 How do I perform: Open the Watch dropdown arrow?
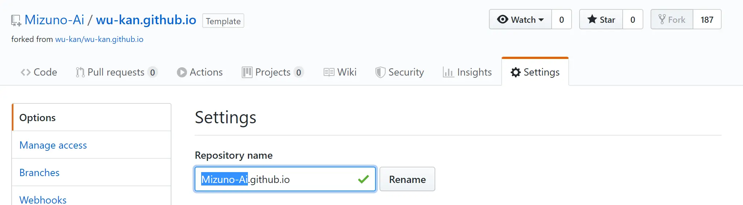[541, 20]
